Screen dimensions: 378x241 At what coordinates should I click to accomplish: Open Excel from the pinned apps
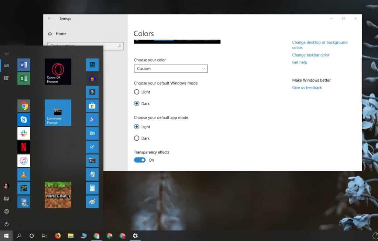click(x=24, y=78)
